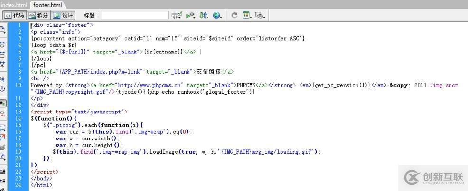Open the file management up/down arrows menu

click(x=204, y=16)
